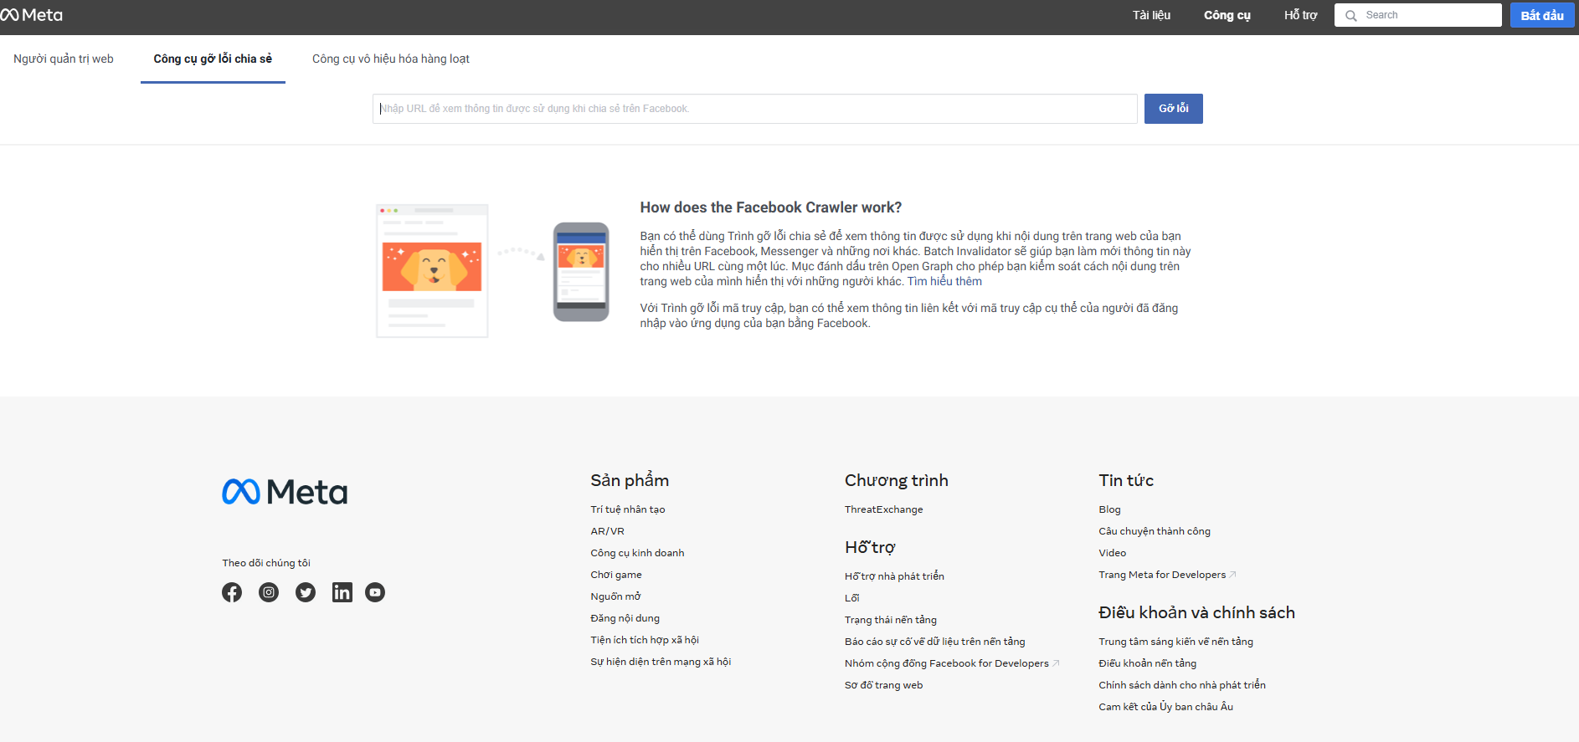Open Sự hiện diện trên mạng xã hội link

[661, 662]
